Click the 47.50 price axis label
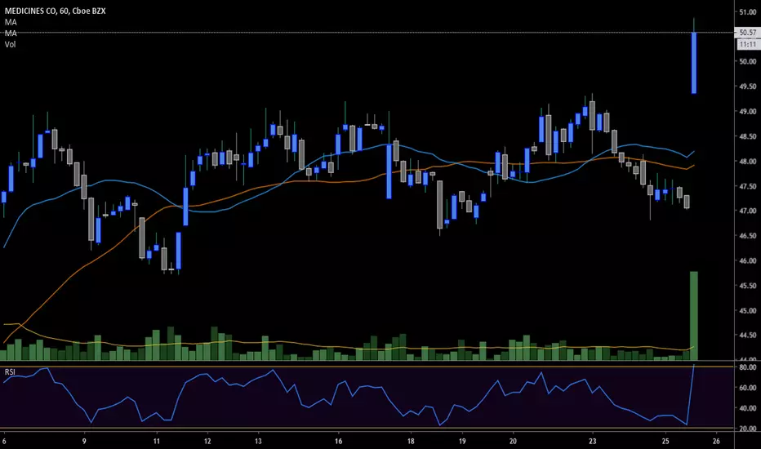761x449 pixels. pyautogui.click(x=747, y=186)
